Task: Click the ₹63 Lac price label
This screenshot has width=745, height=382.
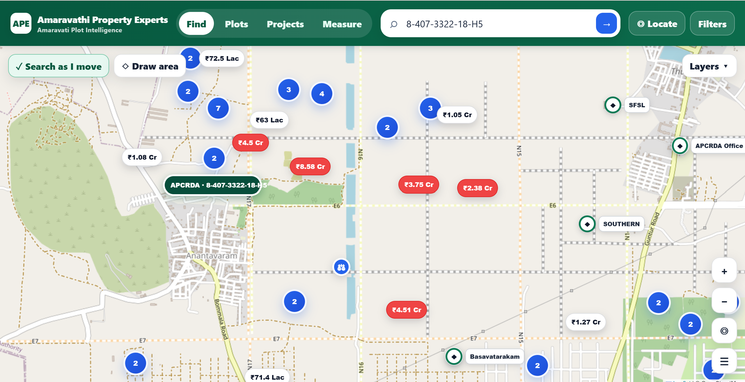Action: 269,120
